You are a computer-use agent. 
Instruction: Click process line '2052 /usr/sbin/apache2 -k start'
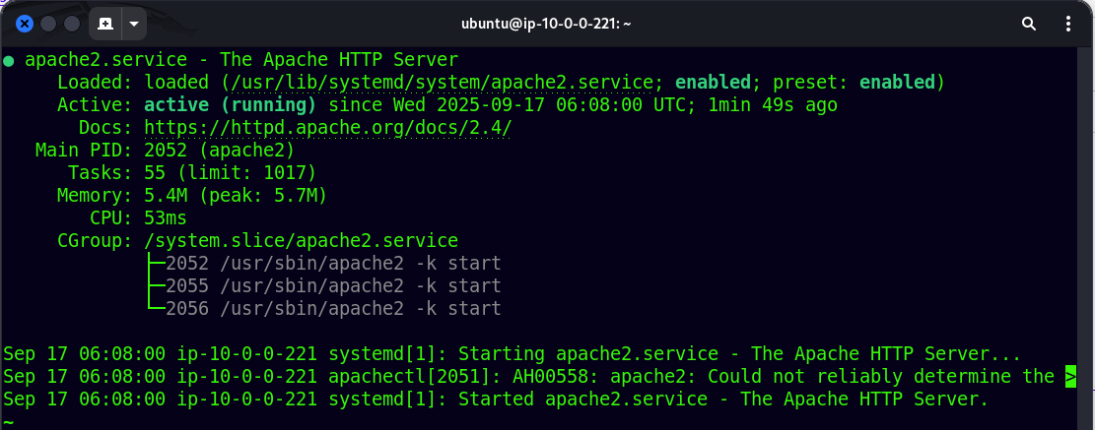pyautogui.click(x=334, y=264)
